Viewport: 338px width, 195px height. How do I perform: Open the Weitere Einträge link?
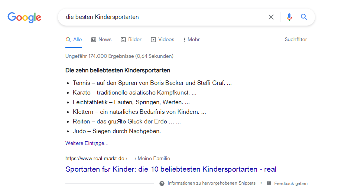click(87, 143)
